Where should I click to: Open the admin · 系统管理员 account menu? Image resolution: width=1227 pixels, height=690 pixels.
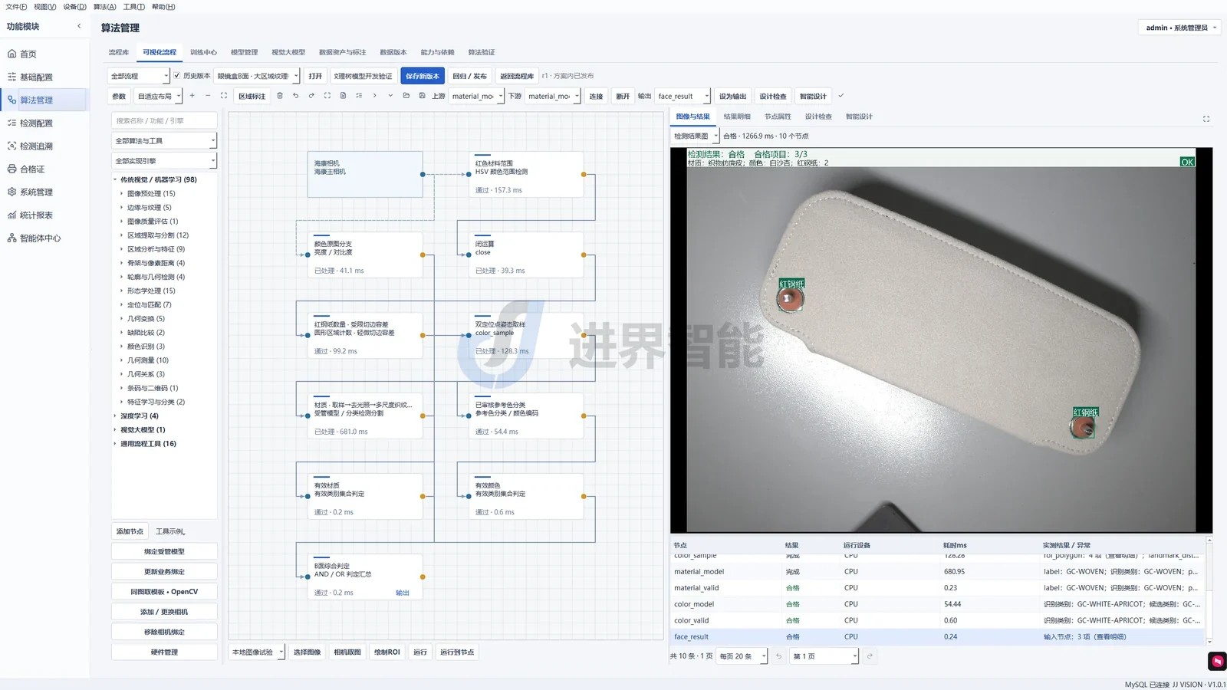click(1179, 28)
